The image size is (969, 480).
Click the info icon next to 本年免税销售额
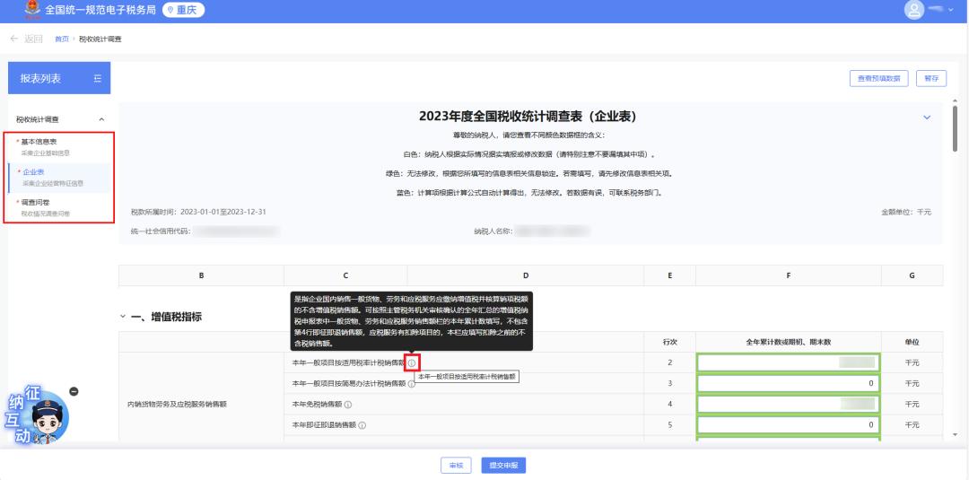click(x=347, y=405)
